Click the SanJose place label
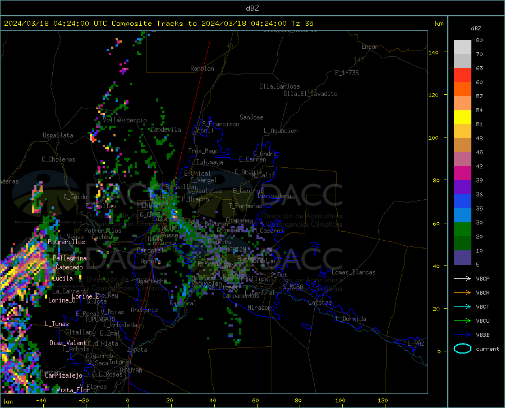505x408 pixels. click(x=251, y=117)
